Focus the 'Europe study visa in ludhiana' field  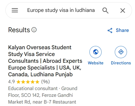pyautogui.click(x=61, y=10)
